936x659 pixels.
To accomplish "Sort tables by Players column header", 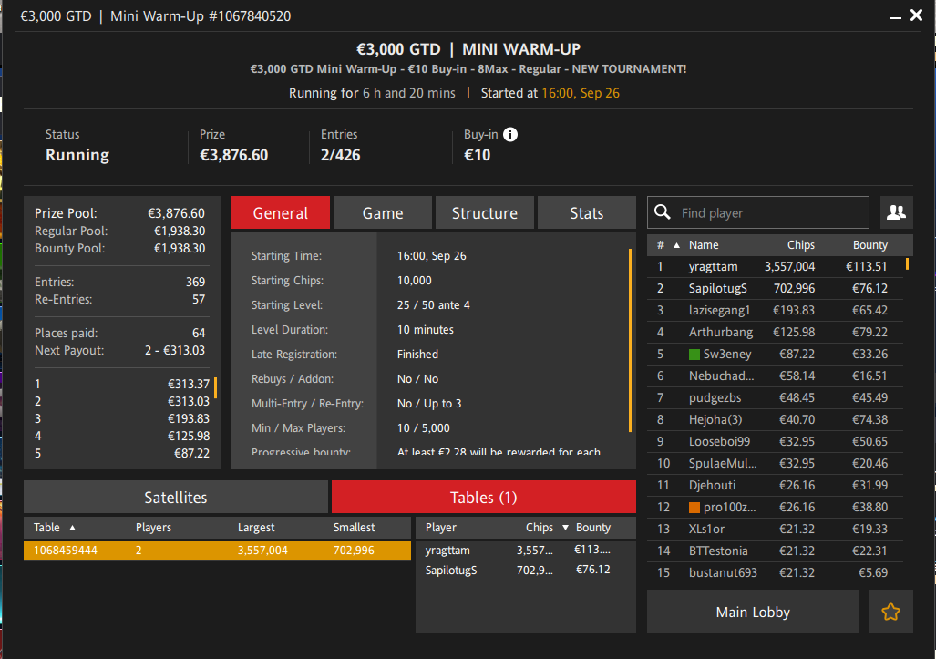I will point(153,528).
